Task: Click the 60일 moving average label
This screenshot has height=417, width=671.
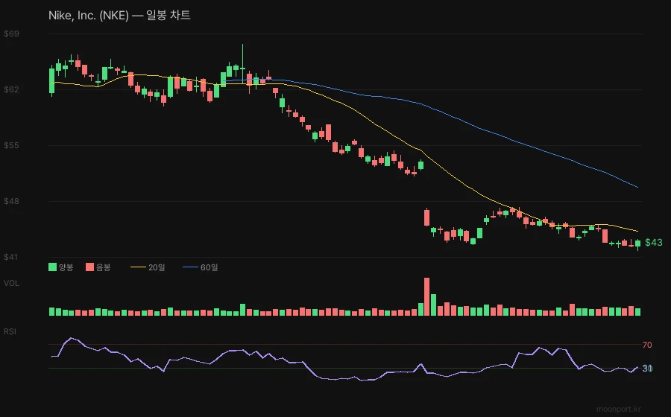Action: (x=210, y=267)
